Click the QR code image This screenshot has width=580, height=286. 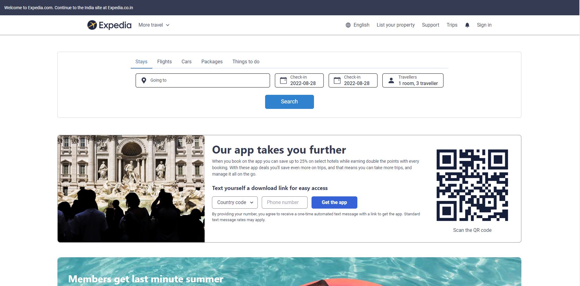(x=472, y=185)
